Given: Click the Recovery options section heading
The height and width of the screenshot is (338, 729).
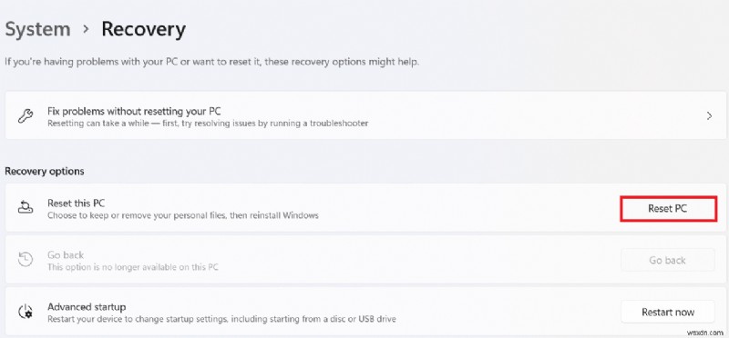Looking at the screenshot, I should tap(44, 171).
